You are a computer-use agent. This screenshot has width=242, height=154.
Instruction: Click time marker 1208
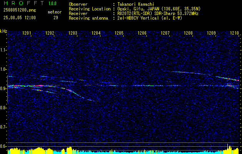click(x=188, y=33)
